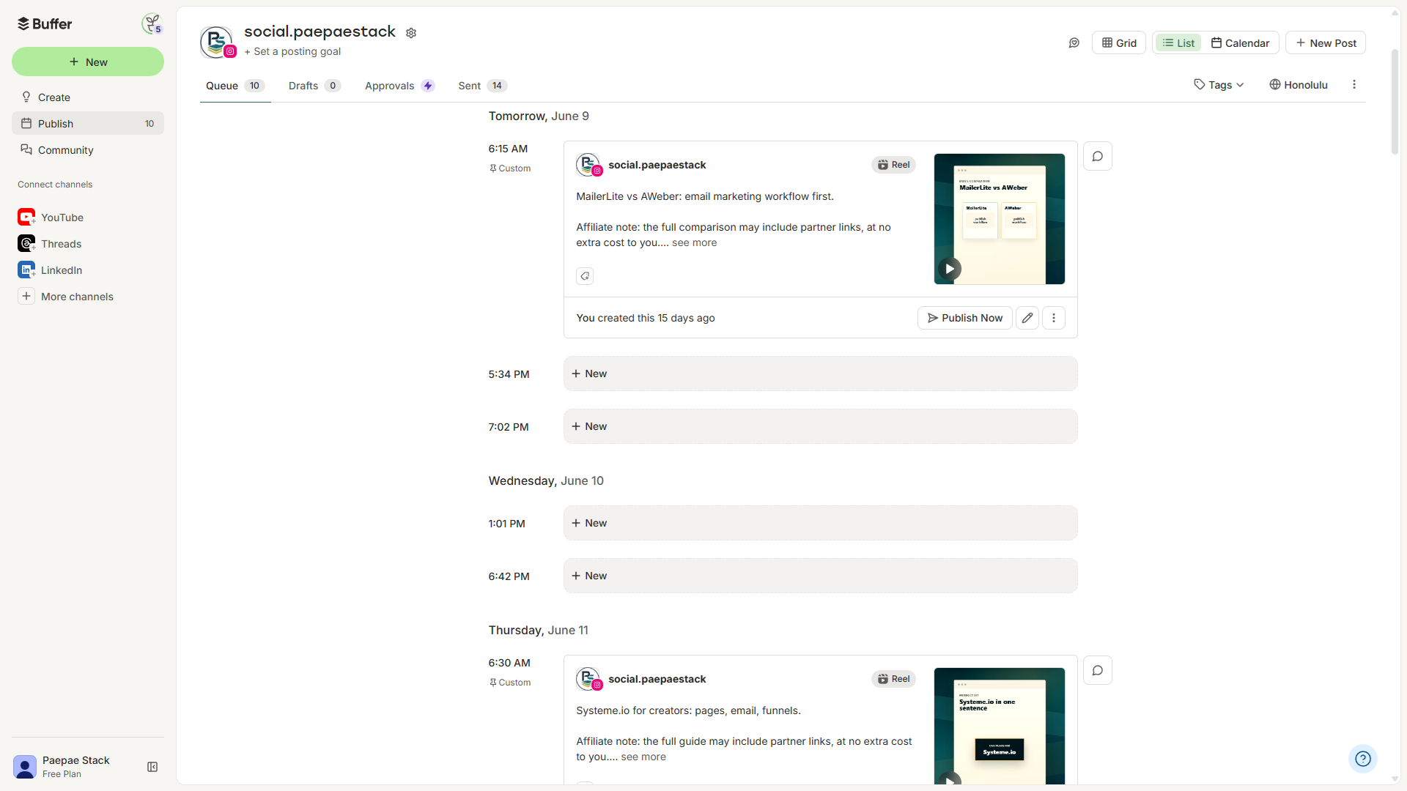Viewport: 1407px width, 791px height.
Task: Open the Paepae Stack account avatar
Action: [x=25, y=767]
